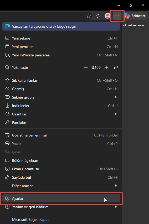Click the %100 zoom value

click(96, 67)
